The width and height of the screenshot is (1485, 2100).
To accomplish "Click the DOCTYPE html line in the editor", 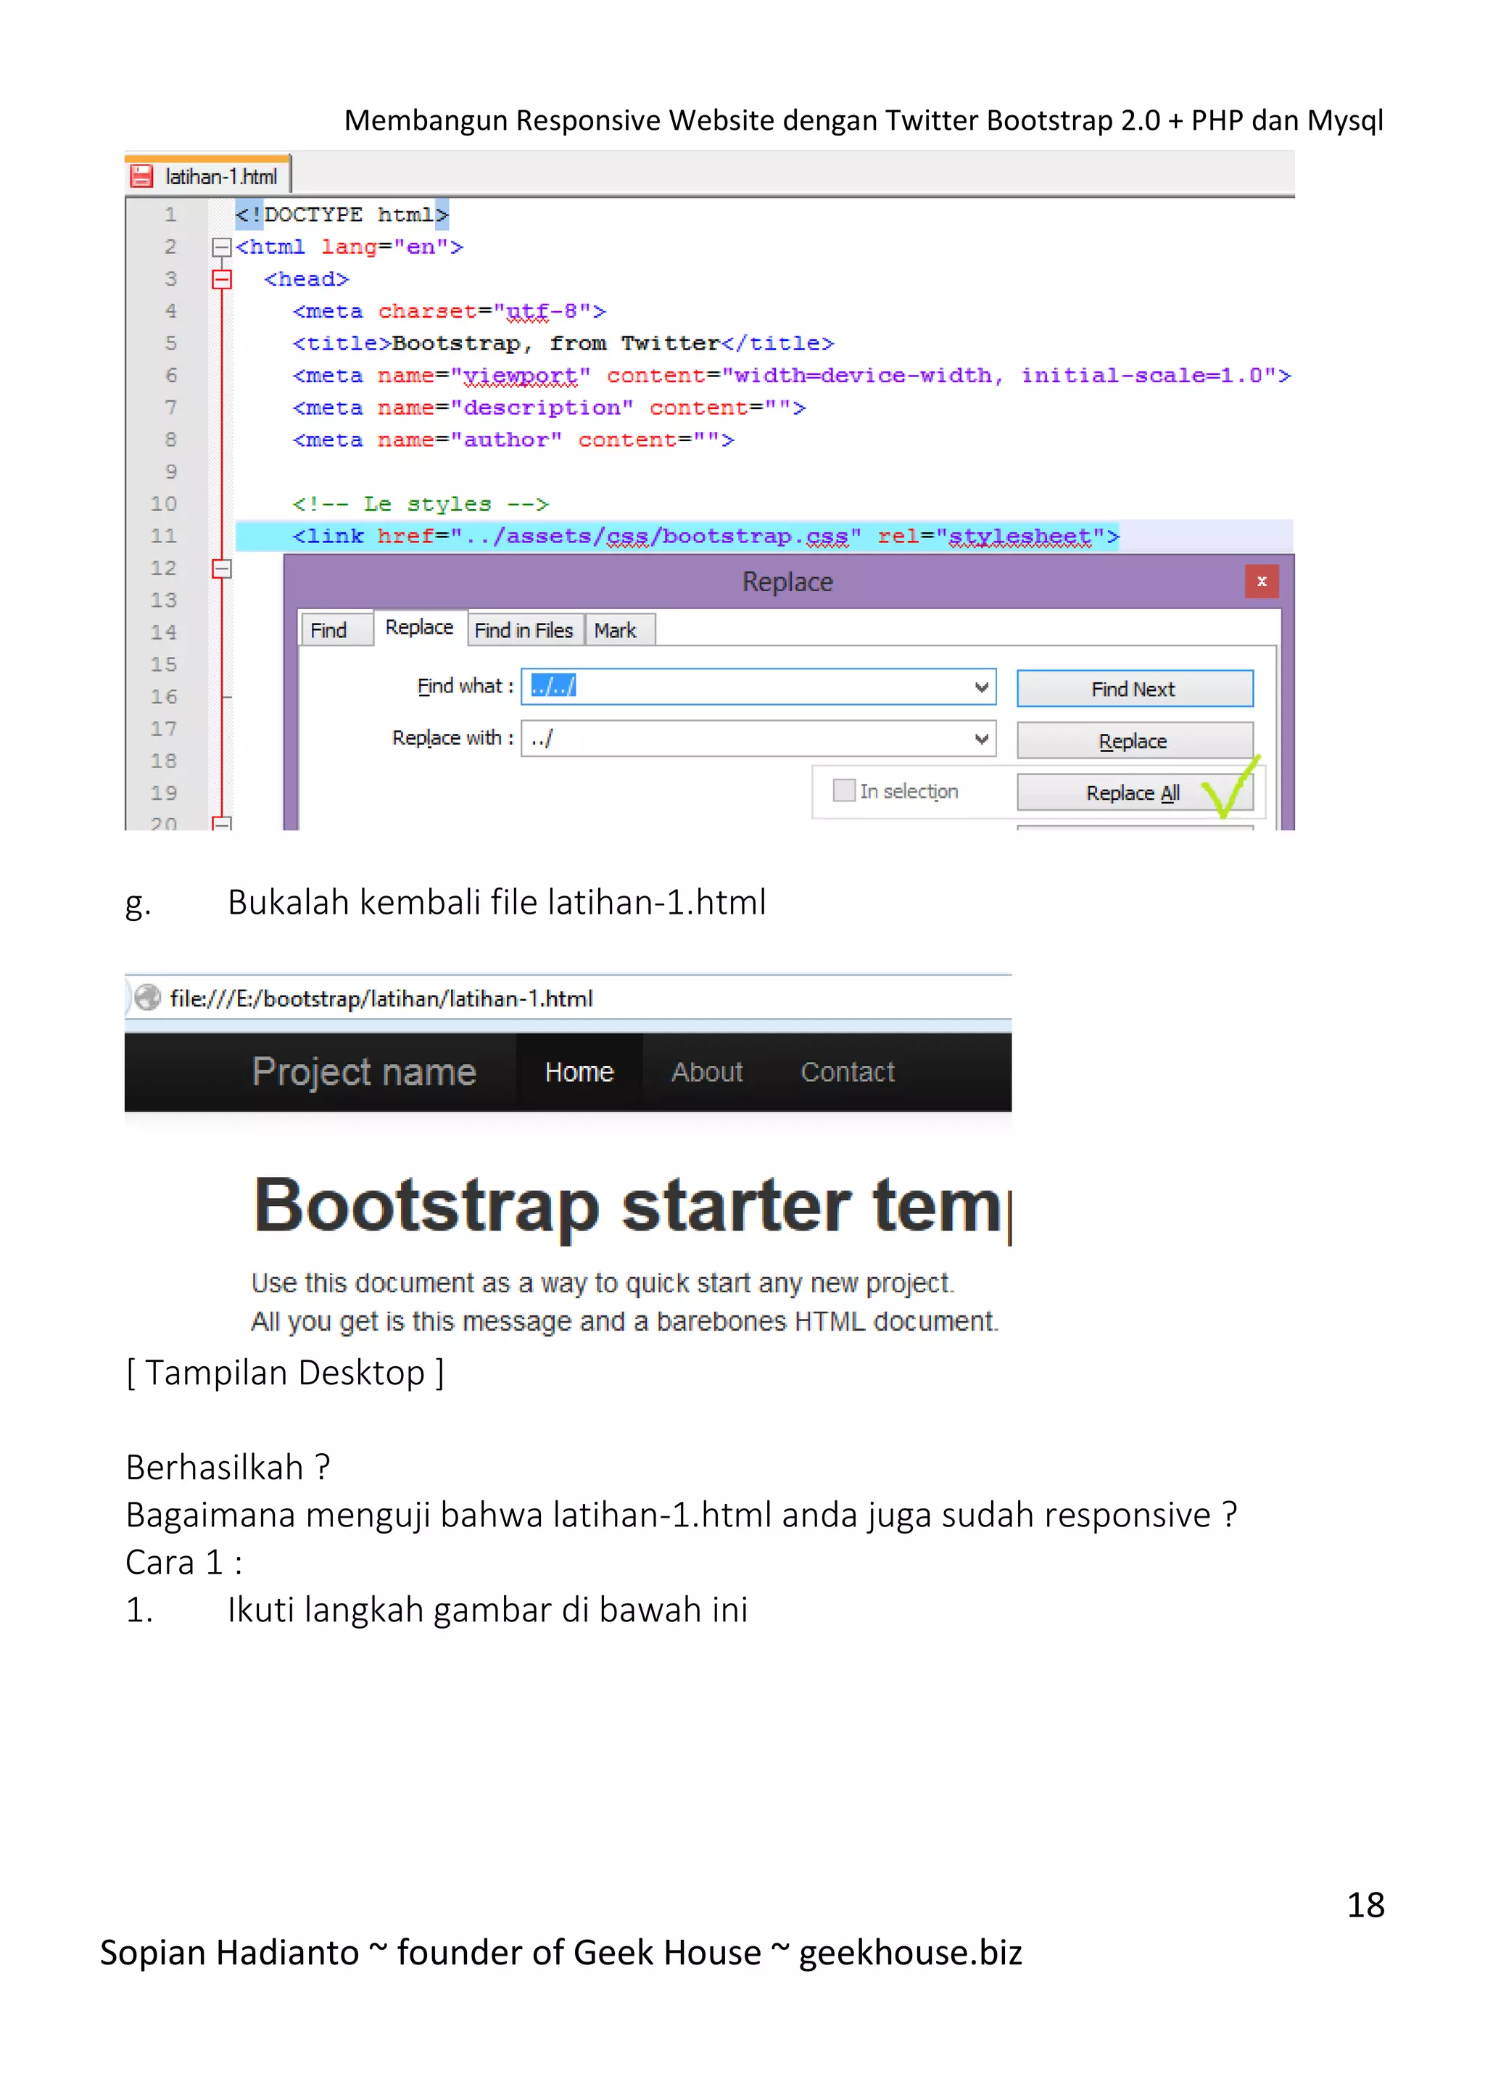I will [x=342, y=215].
